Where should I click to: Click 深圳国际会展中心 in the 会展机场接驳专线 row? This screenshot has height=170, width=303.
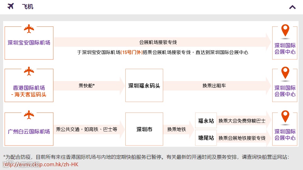(285, 48)
